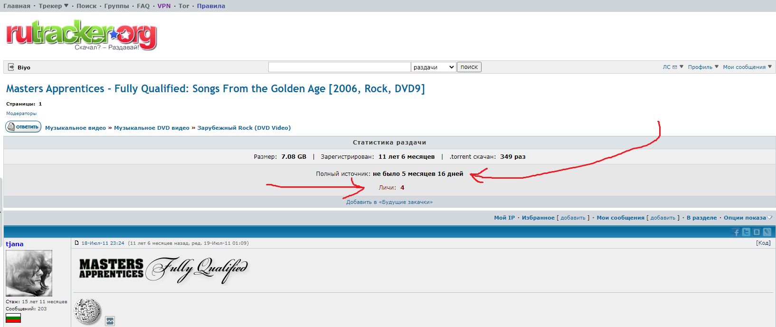Click into the search input field
The height and width of the screenshot is (327, 776).
339,67
